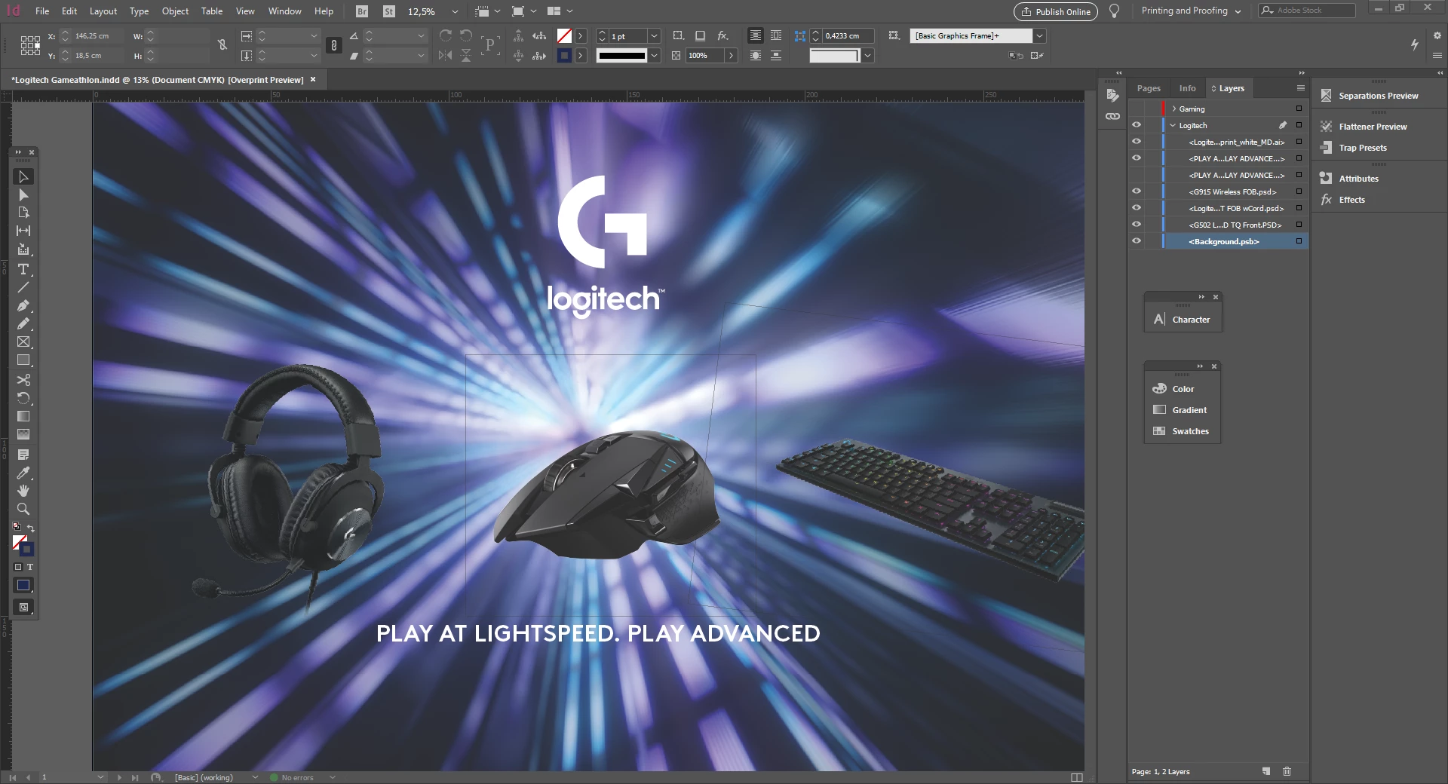Click the fill color swatch in control bar
This screenshot has width=1448, height=784.
point(563,35)
